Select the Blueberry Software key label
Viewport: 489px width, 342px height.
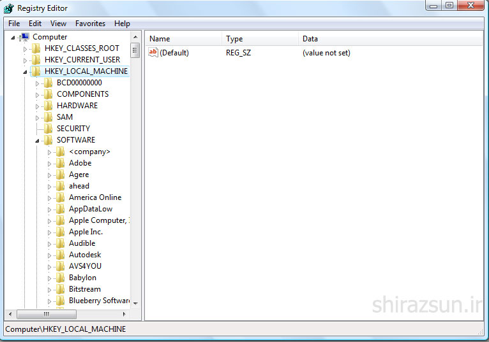coord(99,301)
